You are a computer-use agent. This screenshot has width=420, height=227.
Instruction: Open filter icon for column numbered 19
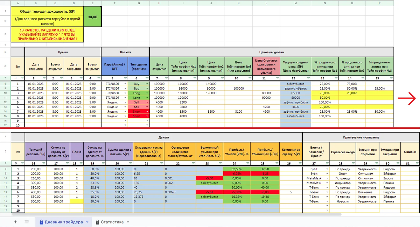pyautogui.click(x=103, y=163)
